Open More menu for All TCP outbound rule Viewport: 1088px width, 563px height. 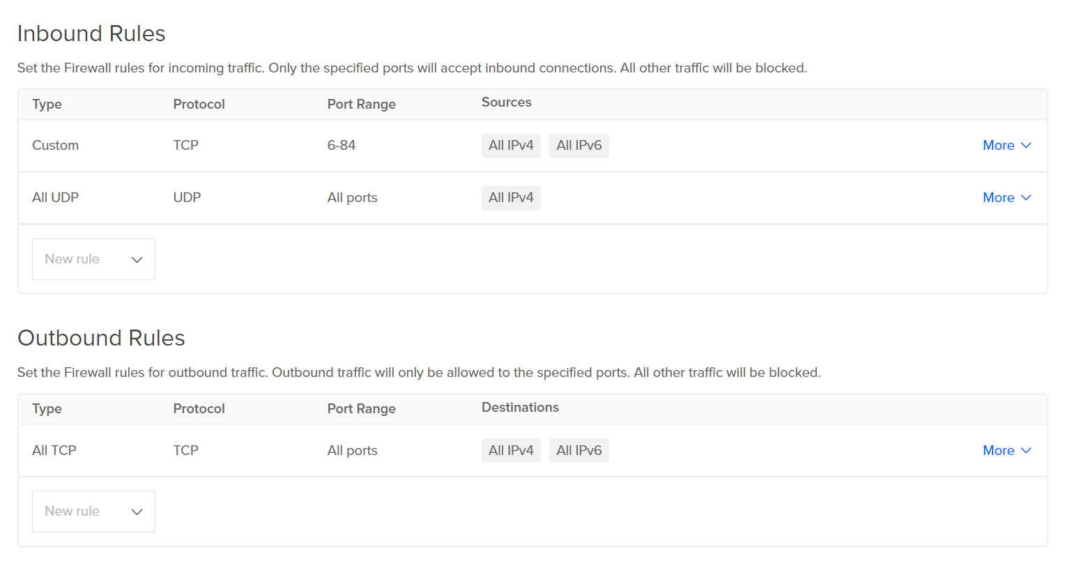(998, 451)
